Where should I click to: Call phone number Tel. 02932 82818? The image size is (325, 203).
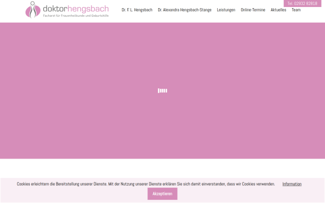click(302, 3)
